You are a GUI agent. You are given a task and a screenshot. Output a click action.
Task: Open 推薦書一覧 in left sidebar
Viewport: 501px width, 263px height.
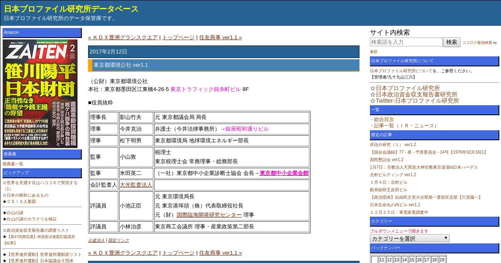(13, 164)
